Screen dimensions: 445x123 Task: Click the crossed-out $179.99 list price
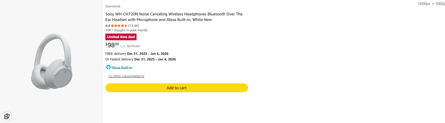point(133,46)
